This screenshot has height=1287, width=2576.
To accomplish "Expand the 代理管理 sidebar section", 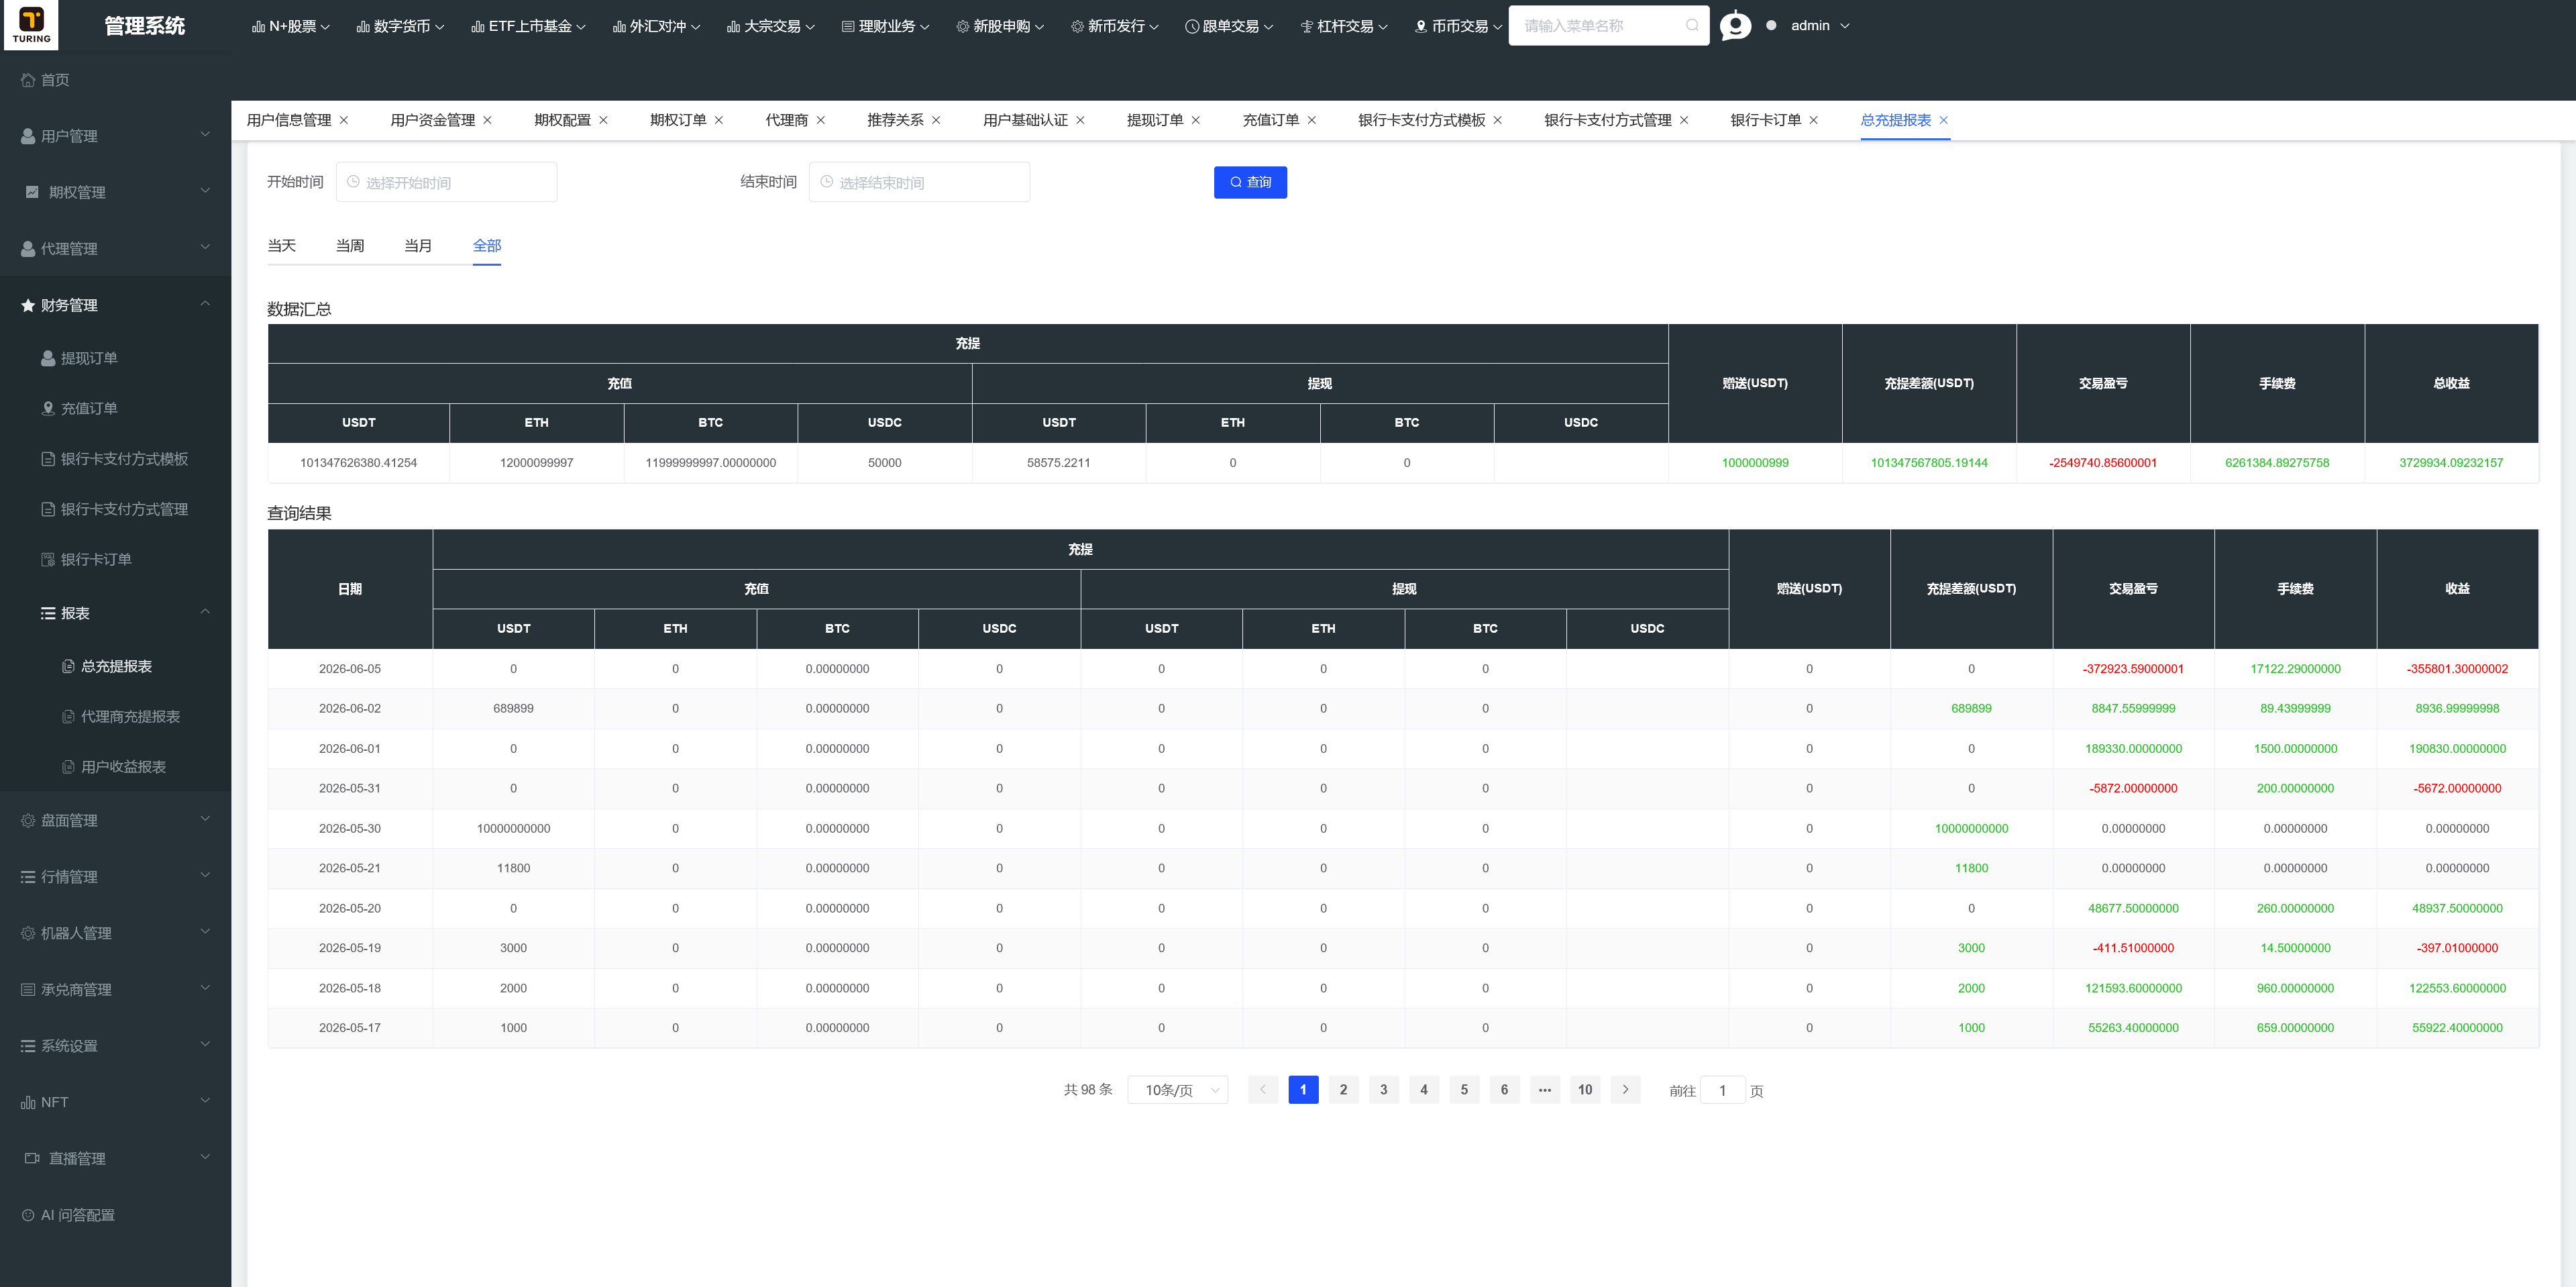I will (x=115, y=249).
